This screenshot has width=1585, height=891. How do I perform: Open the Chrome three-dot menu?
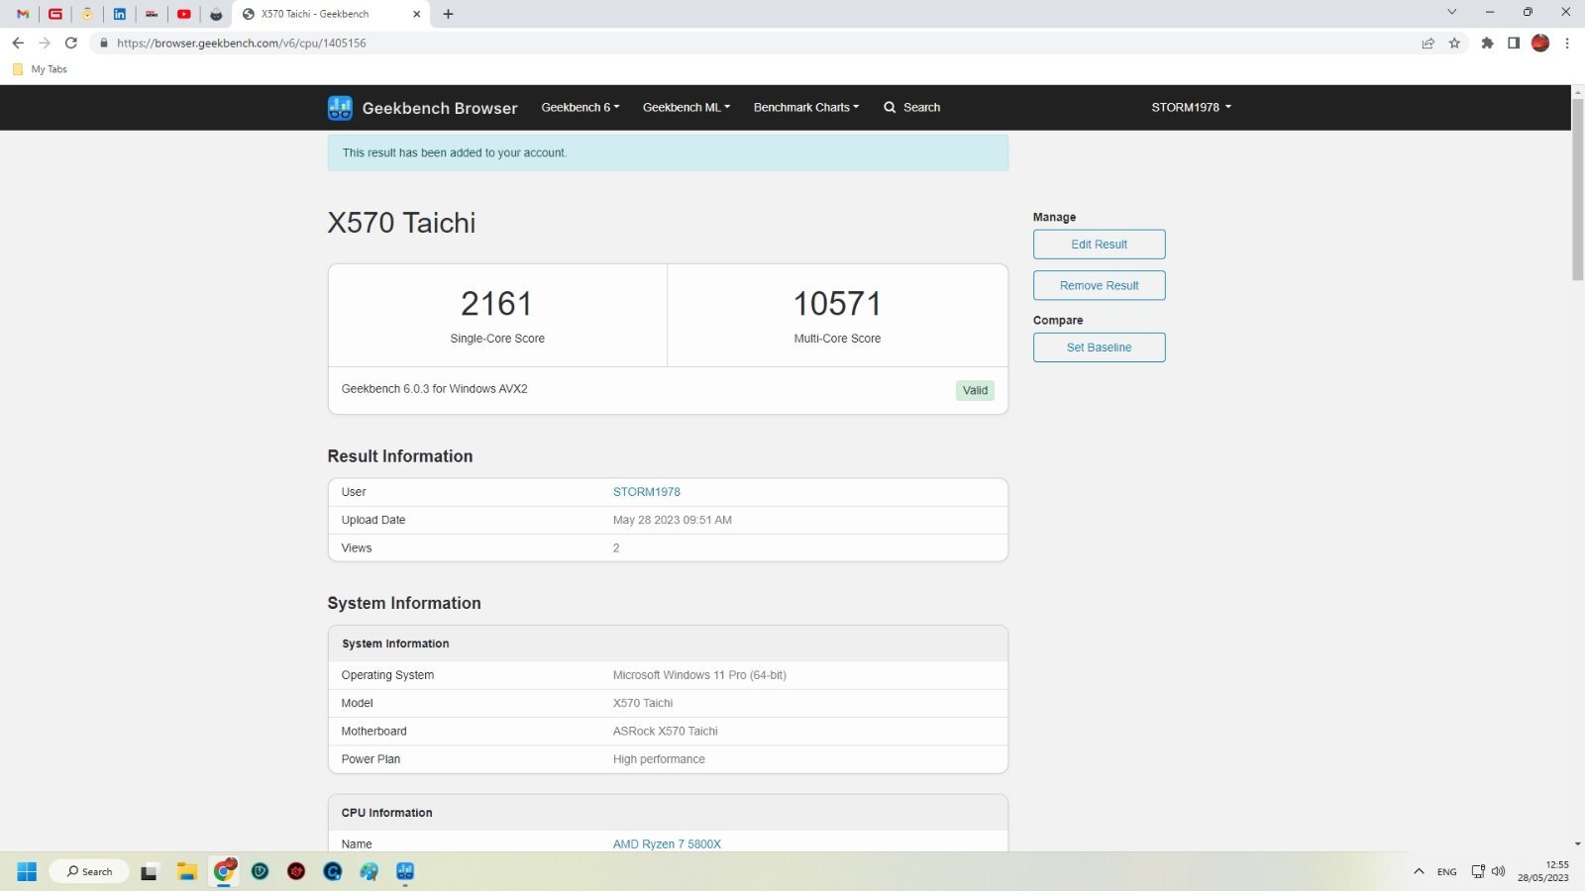coord(1567,43)
